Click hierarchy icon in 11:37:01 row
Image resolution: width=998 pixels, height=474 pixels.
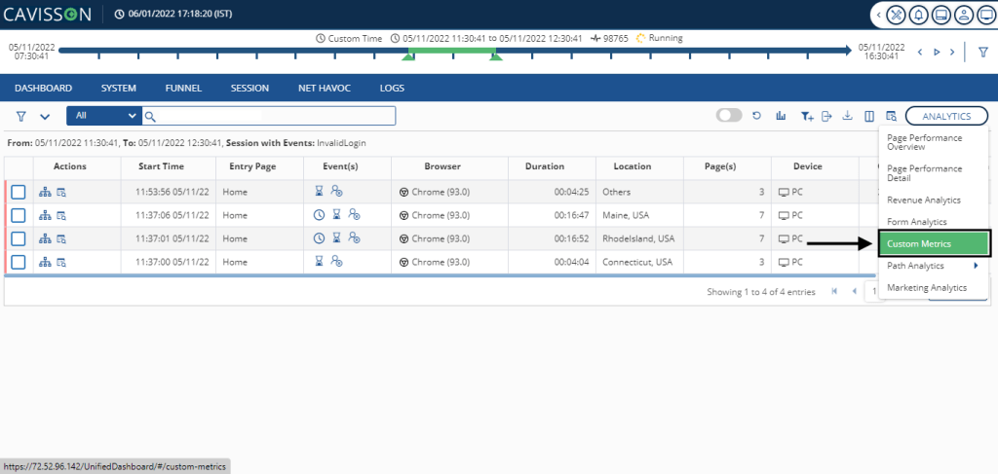pos(45,238)
